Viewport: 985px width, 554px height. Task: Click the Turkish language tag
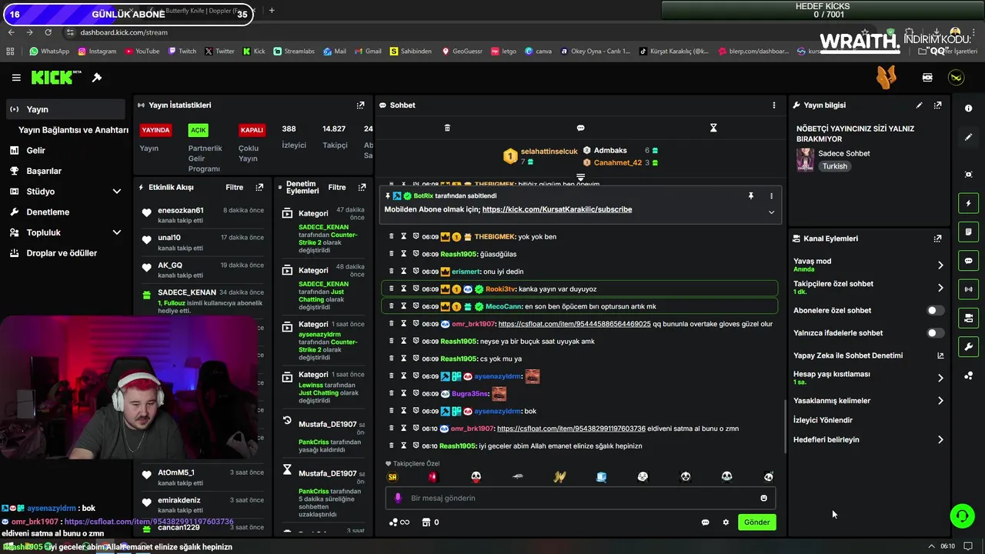[x=834, y=166]
